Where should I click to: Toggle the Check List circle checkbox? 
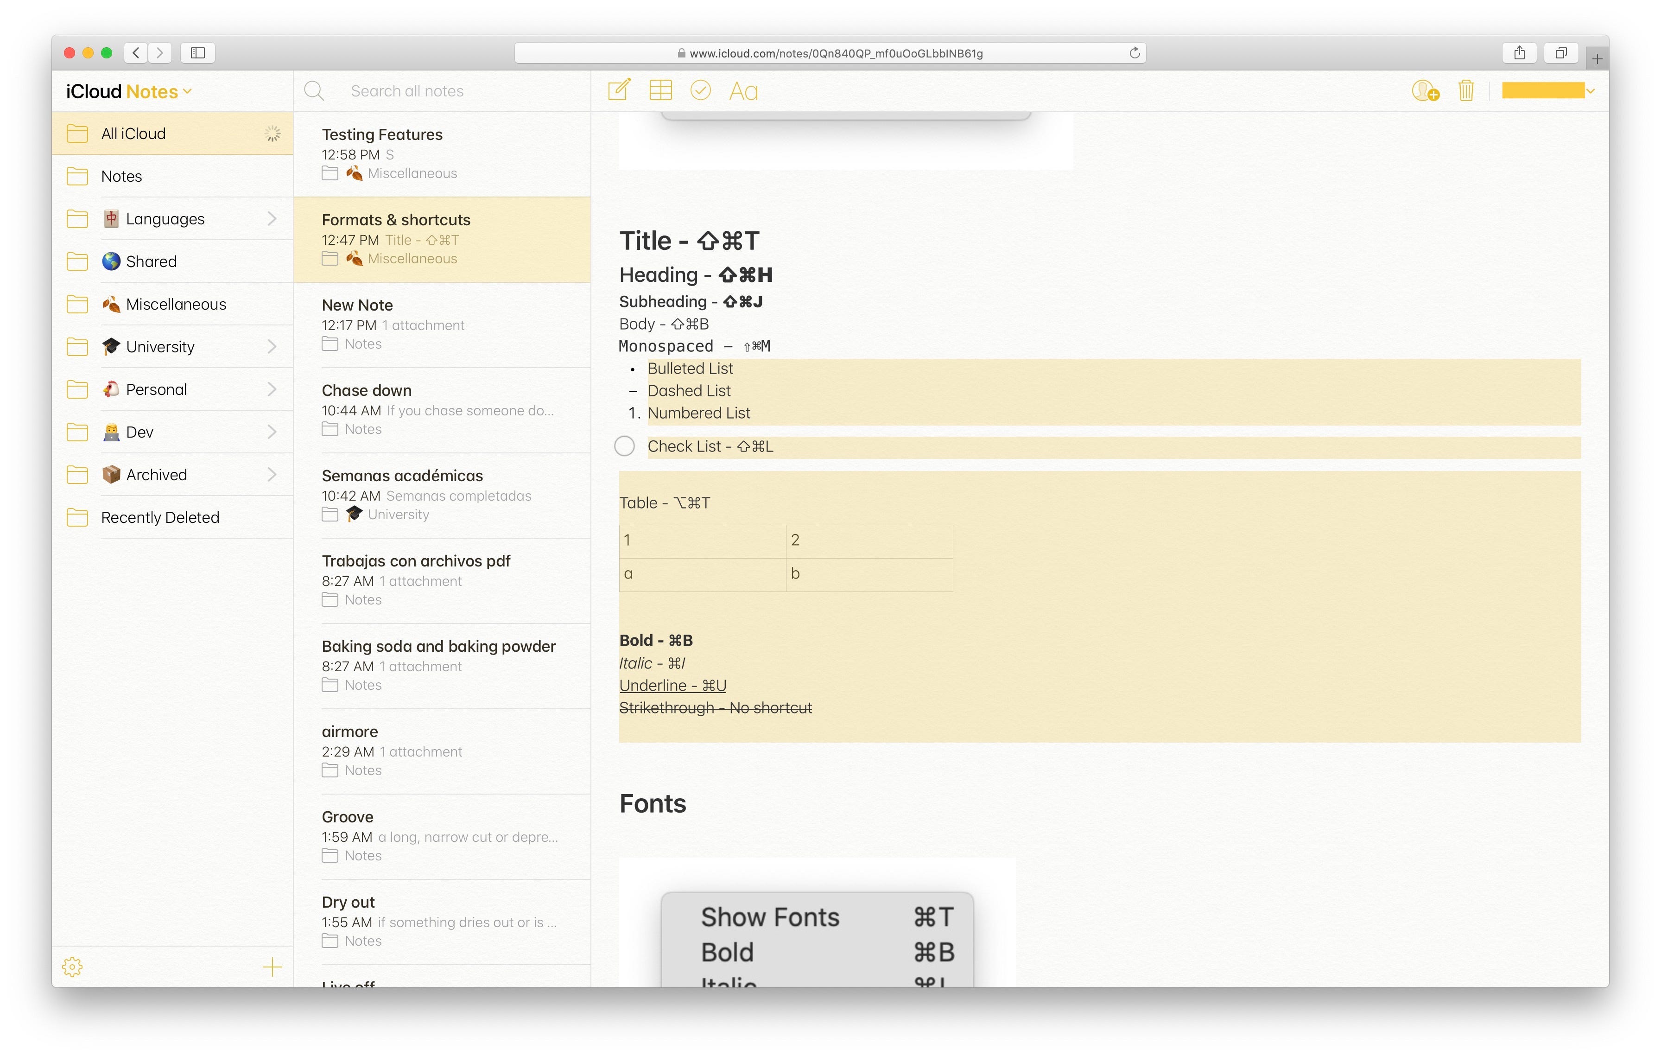[624, 446]
